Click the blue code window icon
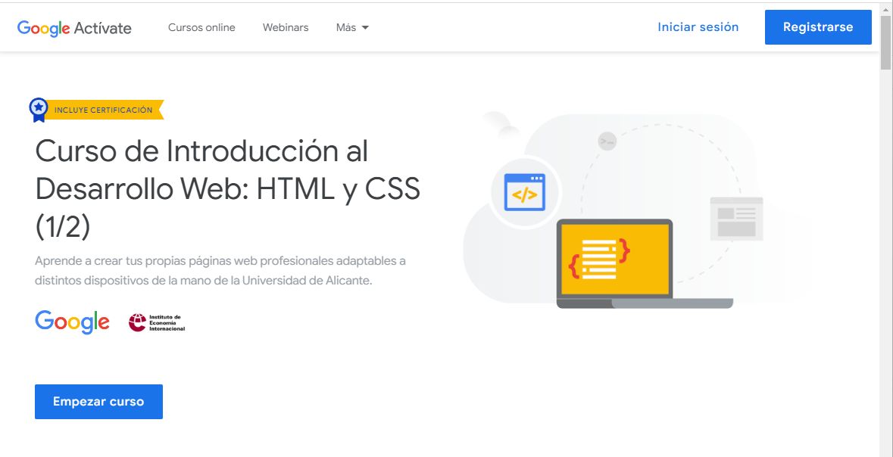 pyautogui.click(x=525, y=192)
